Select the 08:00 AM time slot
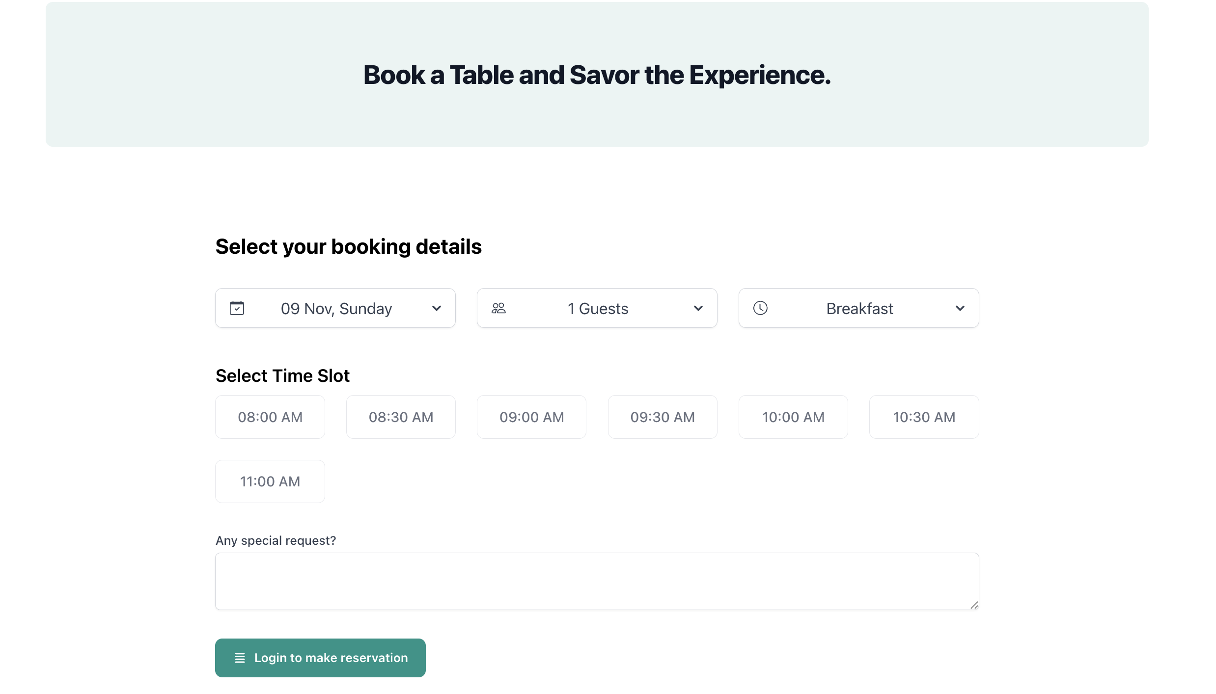This screenshot has width=1216, height=694. [270, 417]
